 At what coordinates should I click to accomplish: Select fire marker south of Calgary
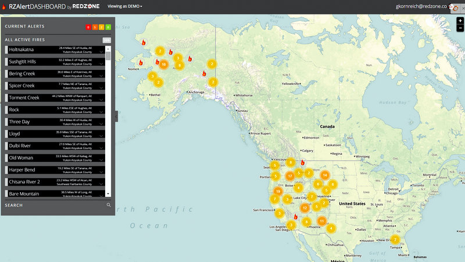click(x=302, y=162)
